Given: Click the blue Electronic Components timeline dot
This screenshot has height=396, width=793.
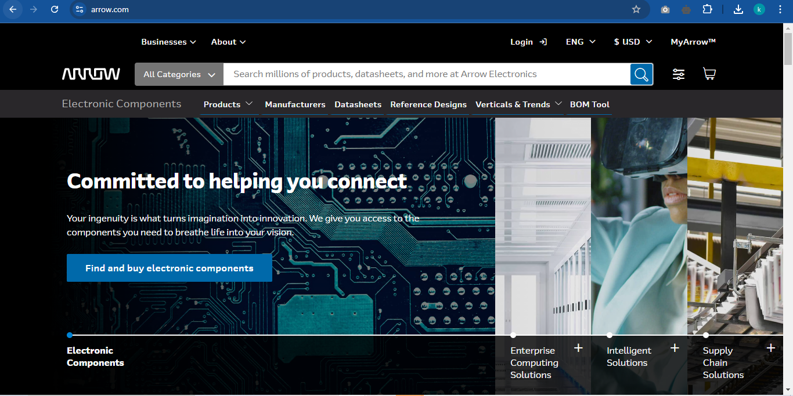Looking at the screenshot, I should 70,335.
